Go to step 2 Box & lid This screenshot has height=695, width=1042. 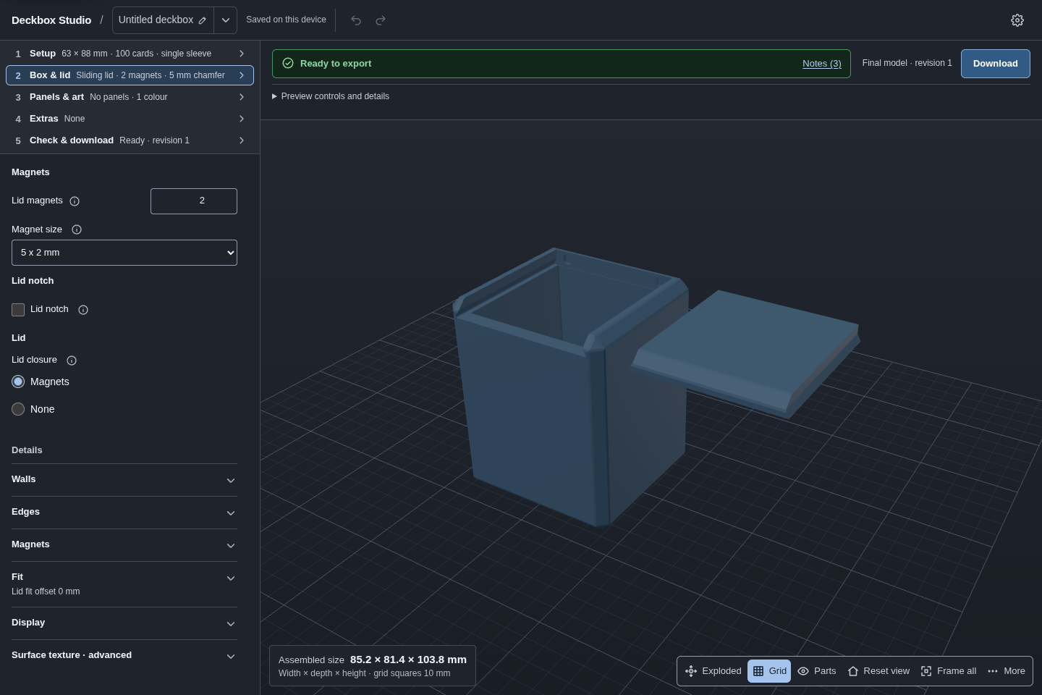click(x=130, y=75)
